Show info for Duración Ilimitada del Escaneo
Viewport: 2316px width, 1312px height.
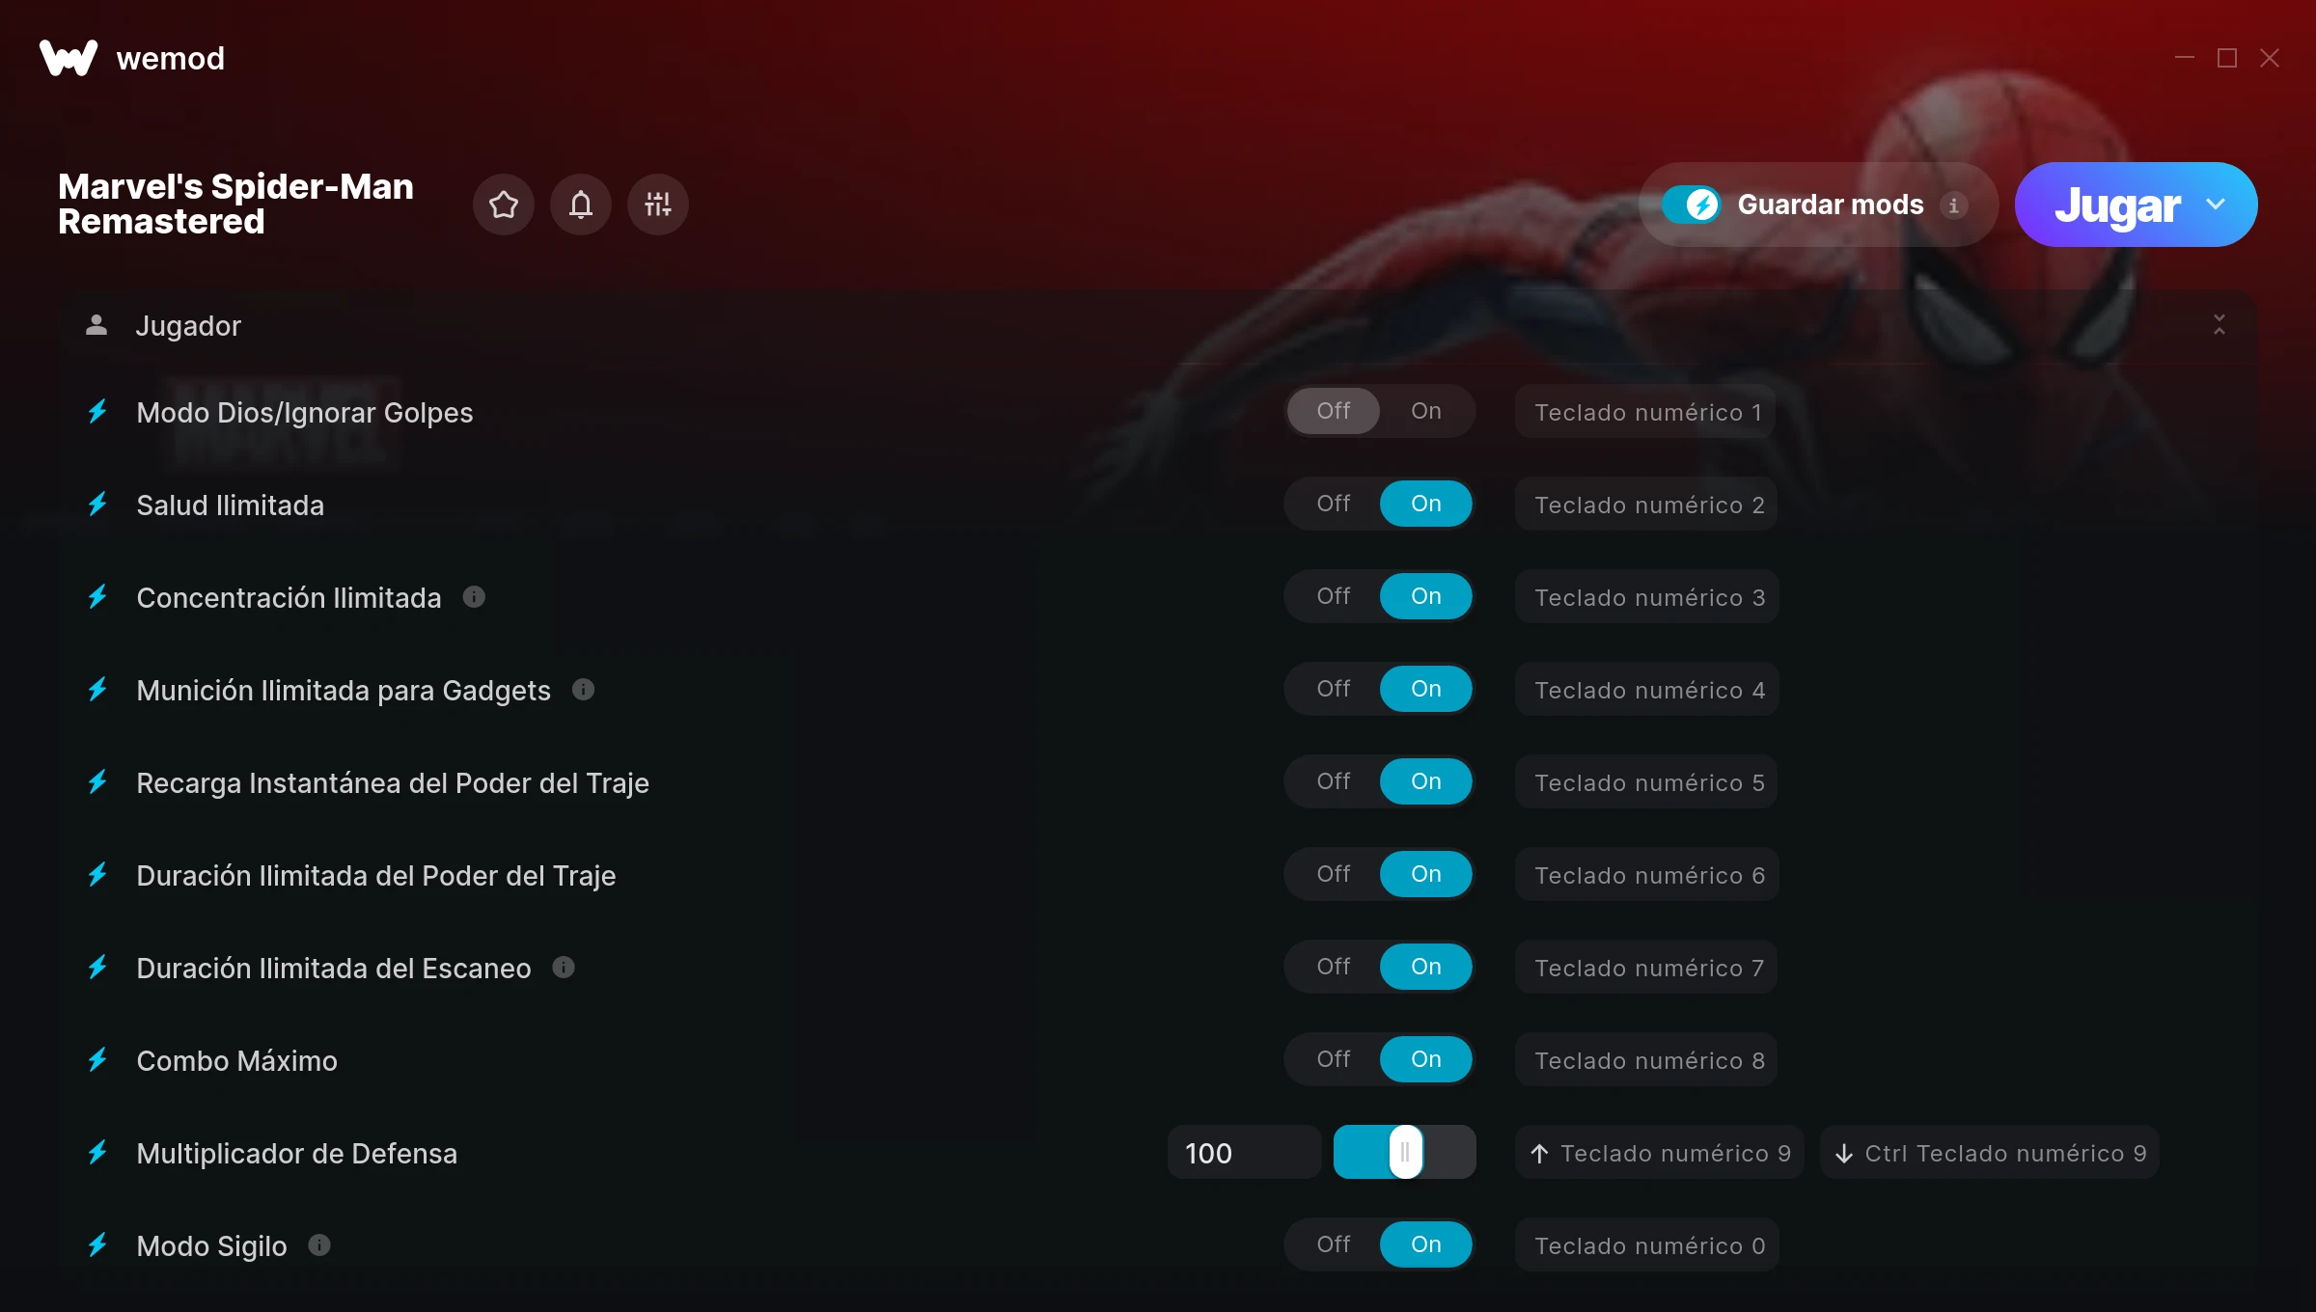point(564,967)
